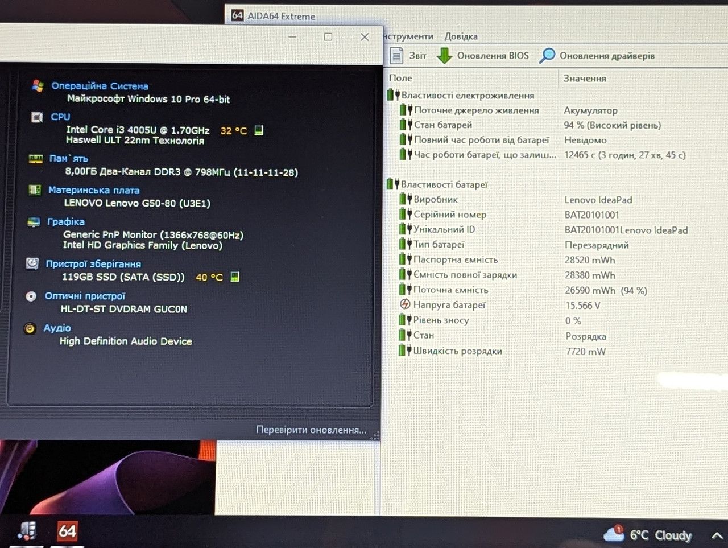Image resolution: width=728 pixels, height=548 pixels.
Task: Open the Звіт report icon in AIDA64
Action: (x=396, y=56)
